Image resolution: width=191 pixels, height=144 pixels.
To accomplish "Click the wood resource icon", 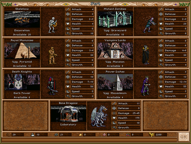I will coord(8,135).
